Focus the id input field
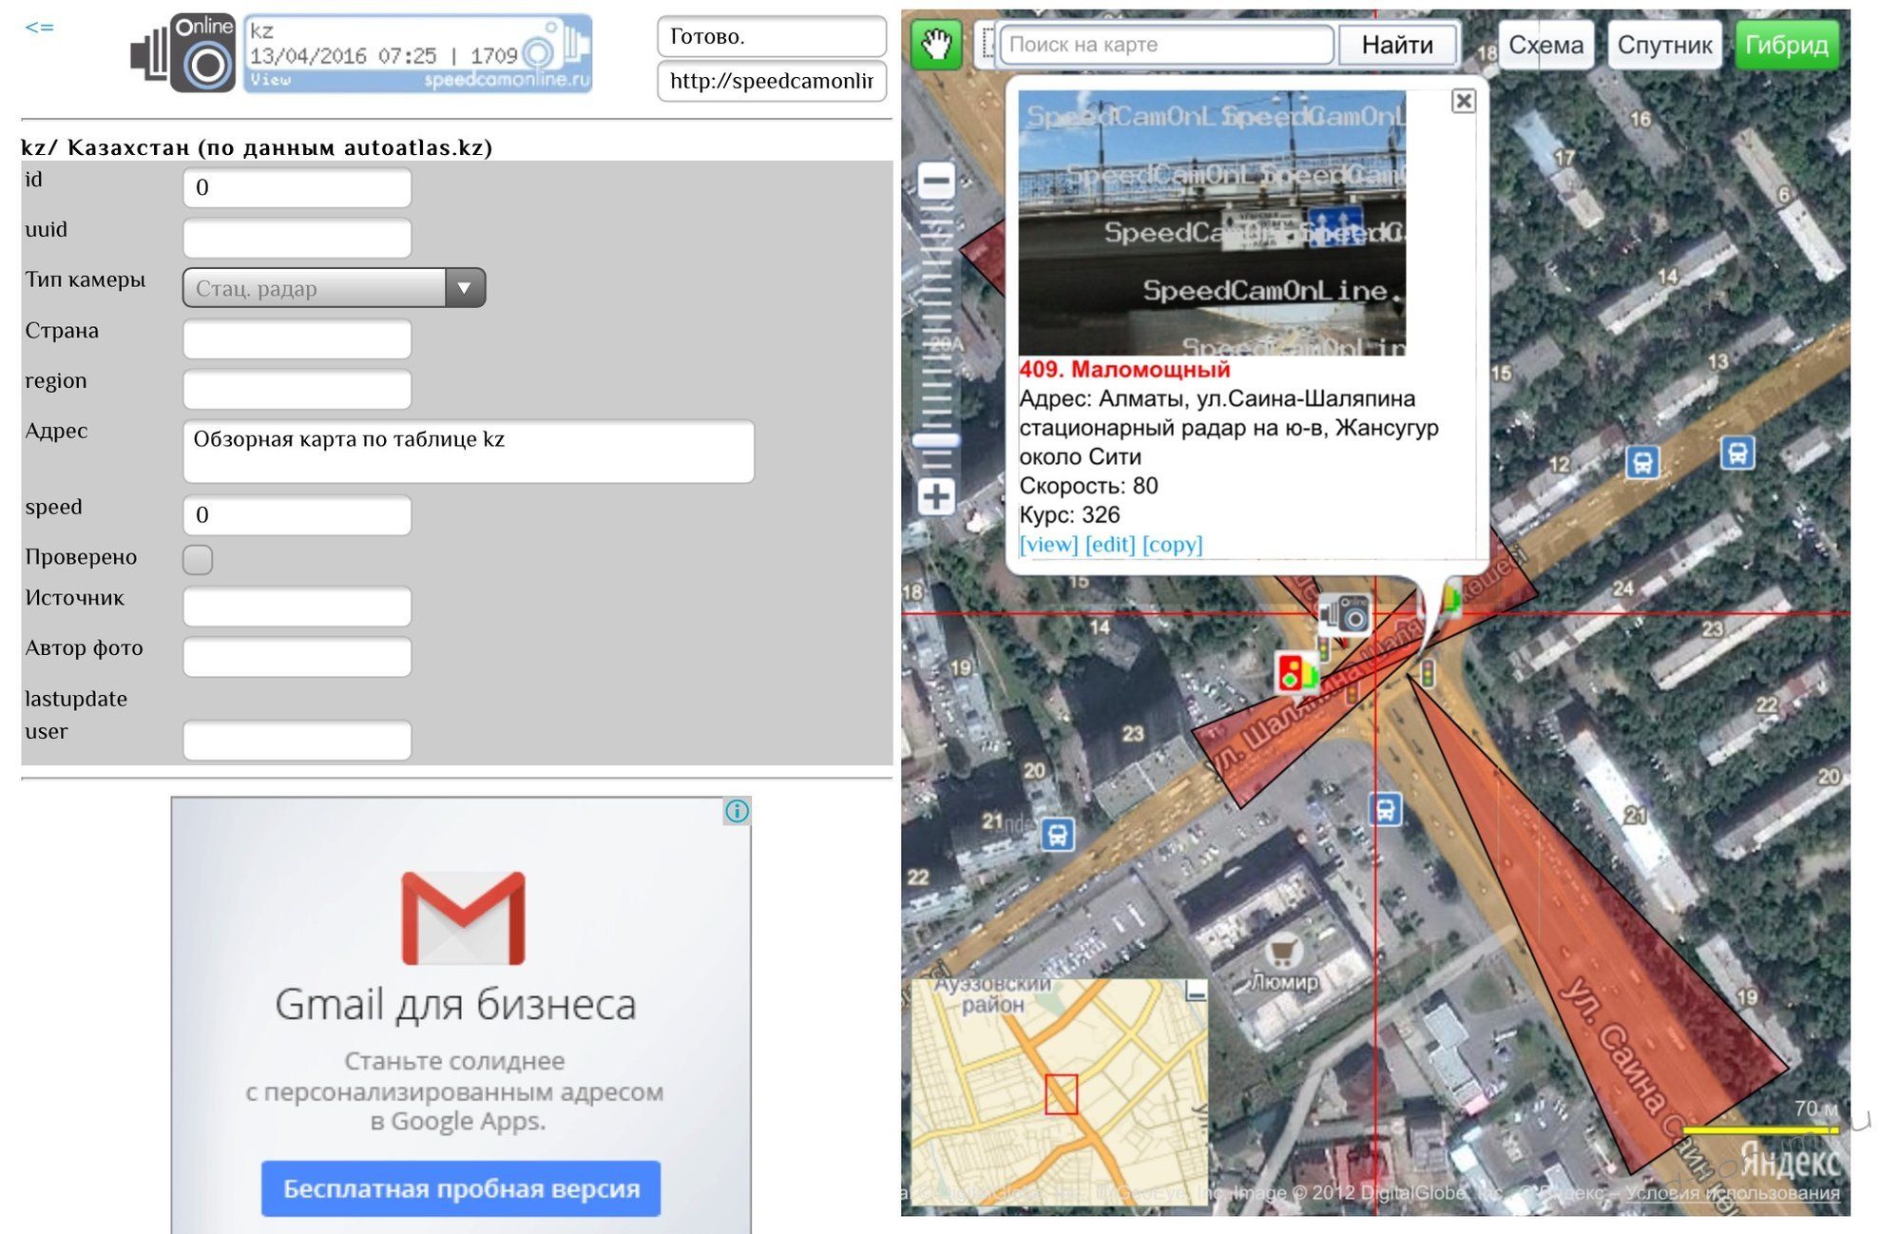Viewport: 1899px width, 1234px height. coord(297,187)
